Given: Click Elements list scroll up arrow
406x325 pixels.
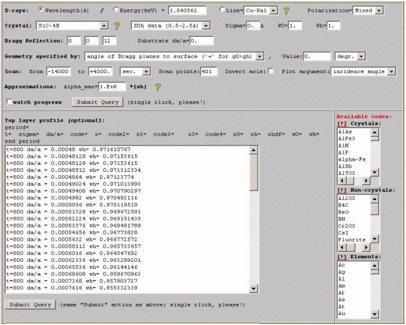Looking at the screenshot, I should click(x=375, y=266).
